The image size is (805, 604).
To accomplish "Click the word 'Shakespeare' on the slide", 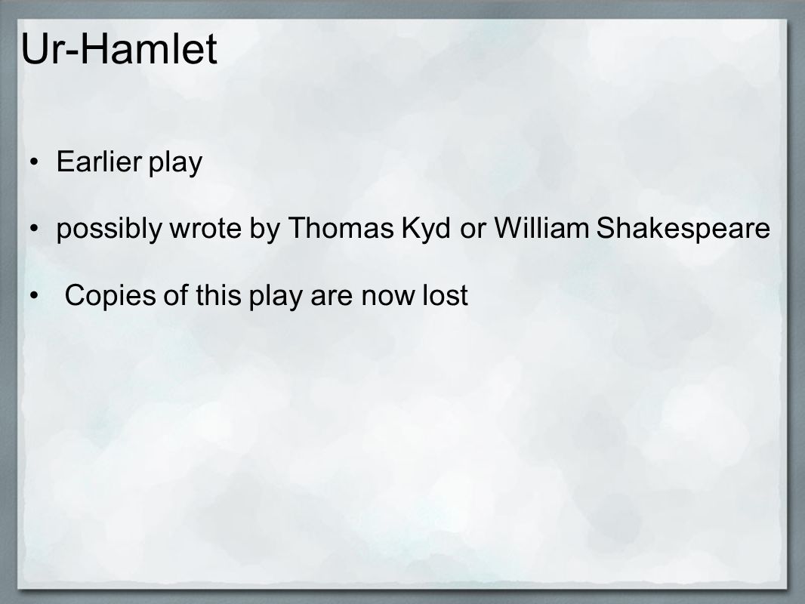I will tap(683, 229).
